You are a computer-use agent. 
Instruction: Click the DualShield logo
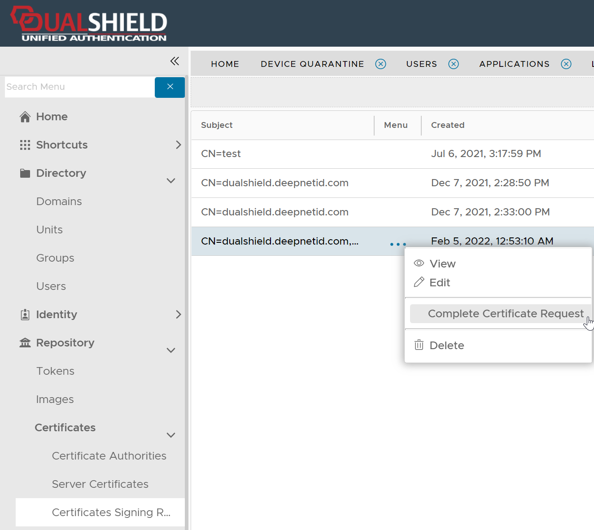[x=90, y=24]
